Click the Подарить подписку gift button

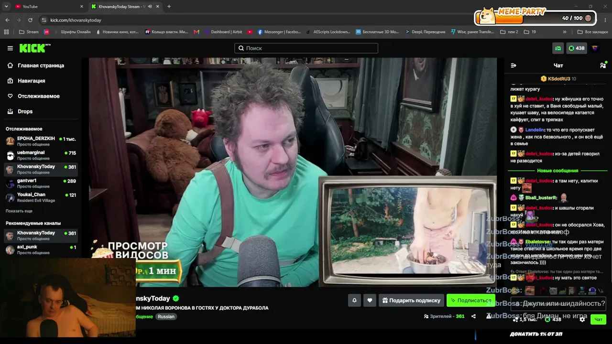pos(411,301)
